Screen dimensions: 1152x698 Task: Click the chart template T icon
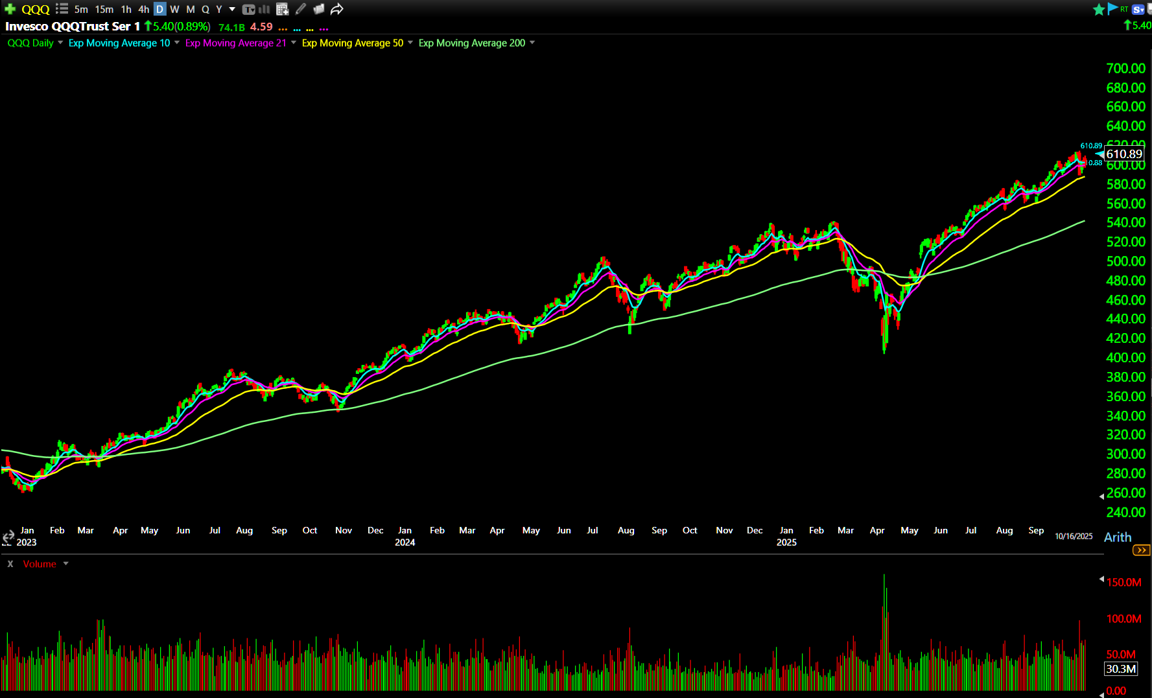tap(248, 9)
